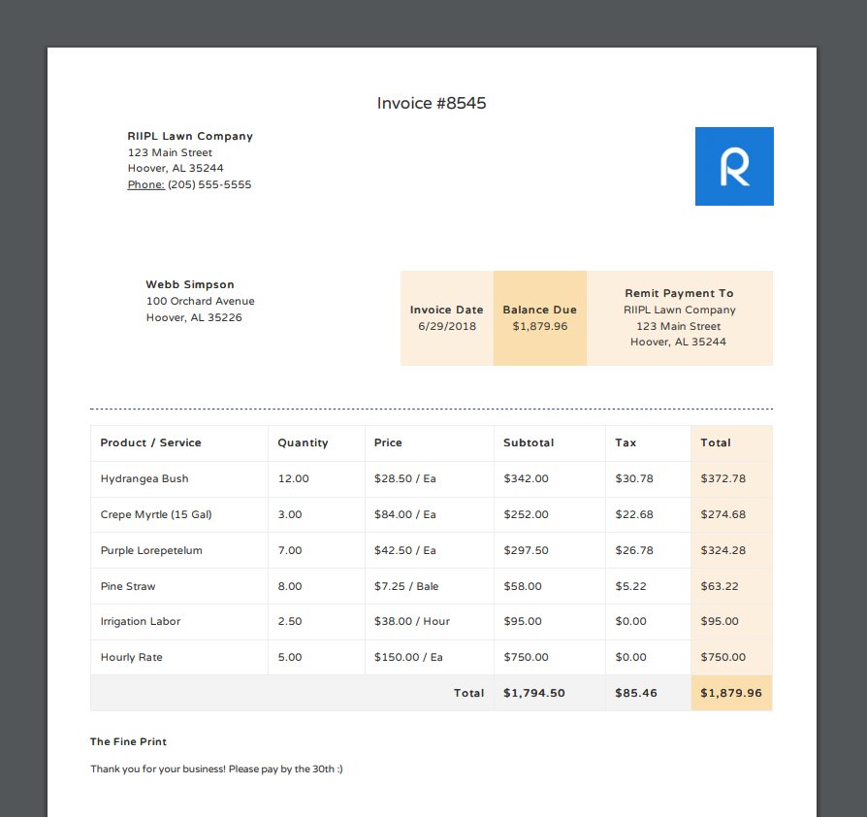Click the Phone label link

(x=145, y=184)
